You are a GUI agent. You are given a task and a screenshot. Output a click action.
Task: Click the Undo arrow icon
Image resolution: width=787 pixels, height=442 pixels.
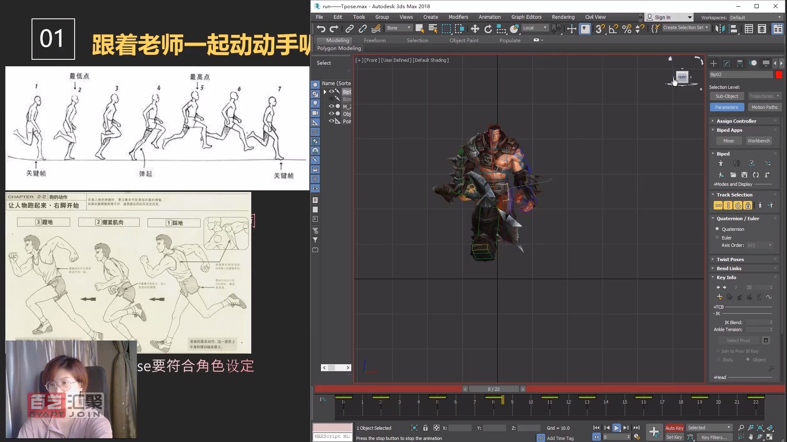point(321,29)
